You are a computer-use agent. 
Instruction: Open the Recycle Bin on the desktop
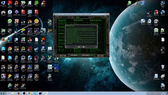(x=163, y=68)
